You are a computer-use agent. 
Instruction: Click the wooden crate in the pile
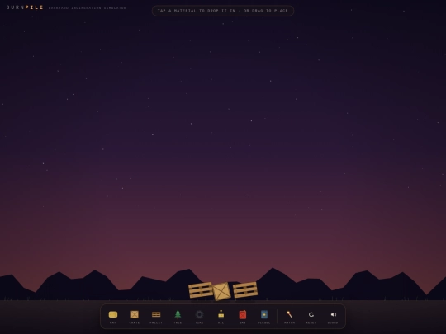(222, 291)
